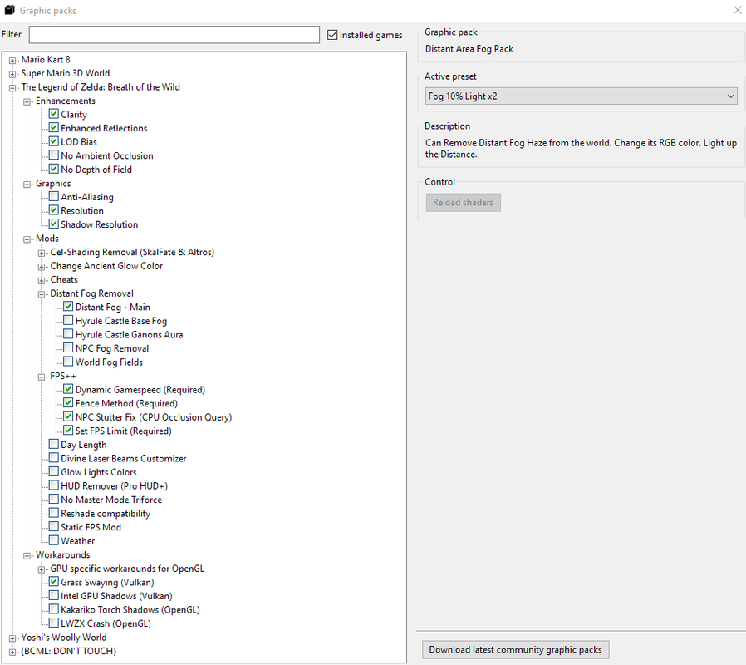This screenshot has width=746, height=665.
Task: Enable the Day Length mod
Action: pos(54,444)
